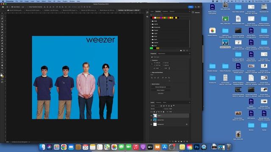The height and width of the screenshot is (152, 271).
Task: Open the search icon beside Share
Action: tap(196, 7)
